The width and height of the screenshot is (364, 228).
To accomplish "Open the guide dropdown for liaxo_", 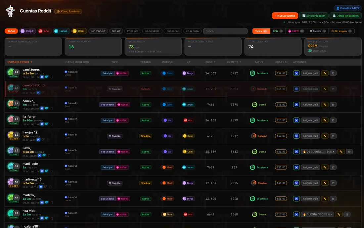I will pyautogui.click(x=318, y=152).
